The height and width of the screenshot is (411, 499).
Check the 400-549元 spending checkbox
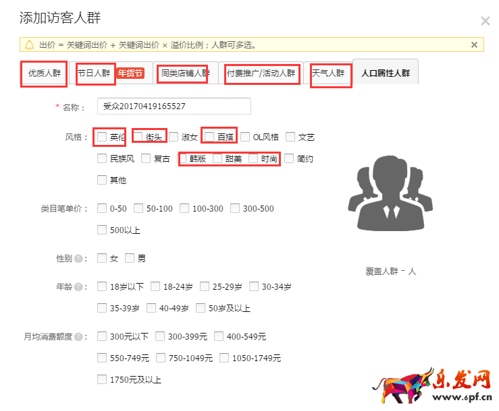click(219, 336)
